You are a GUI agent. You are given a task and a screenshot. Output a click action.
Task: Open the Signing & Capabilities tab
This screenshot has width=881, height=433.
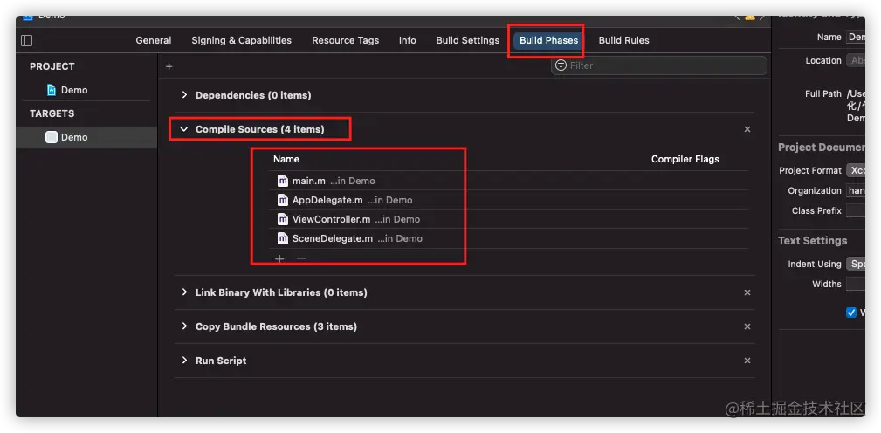242,40
